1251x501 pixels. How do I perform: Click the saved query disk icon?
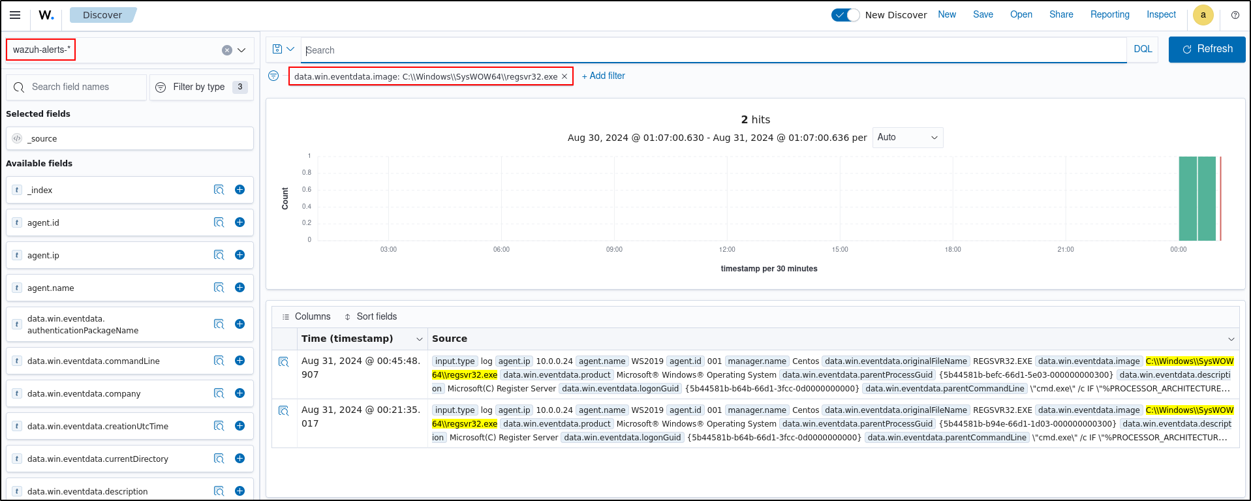277,49
